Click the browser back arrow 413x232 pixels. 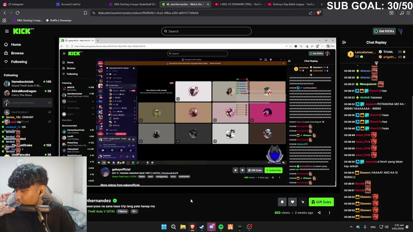(5, 13)
